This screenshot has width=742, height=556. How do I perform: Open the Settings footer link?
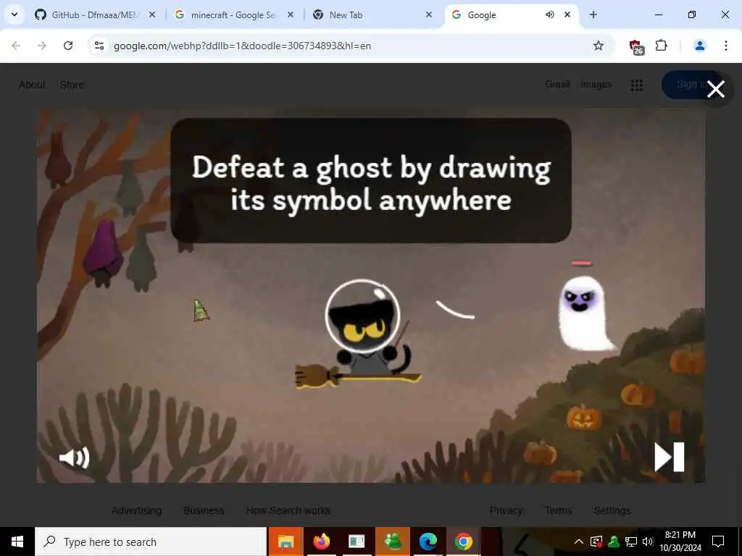point(612,510)
